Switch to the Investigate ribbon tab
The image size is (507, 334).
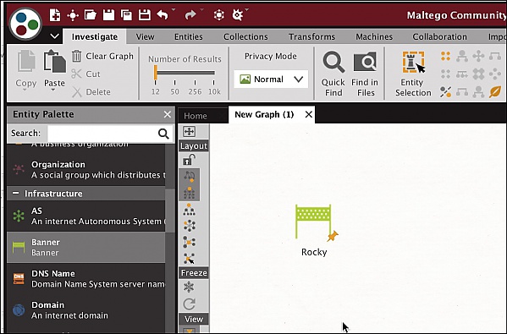pyautogui.click(x=95, y=37)
